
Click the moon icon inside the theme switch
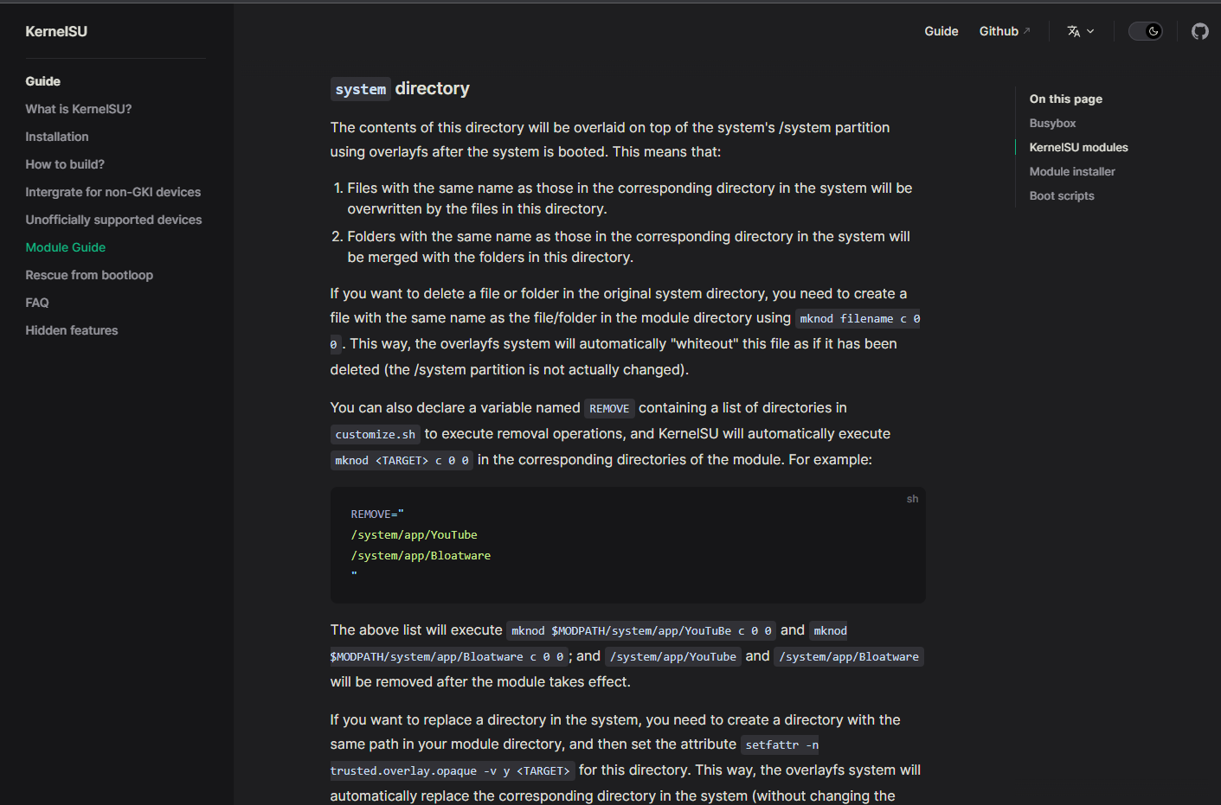pyautogui.click(x=1154, y=31)
